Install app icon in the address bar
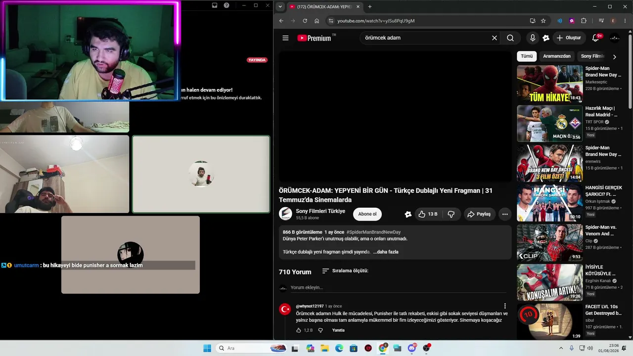 tap(533, 21)
